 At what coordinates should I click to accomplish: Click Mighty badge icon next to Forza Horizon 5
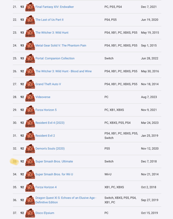coord(30,110)
